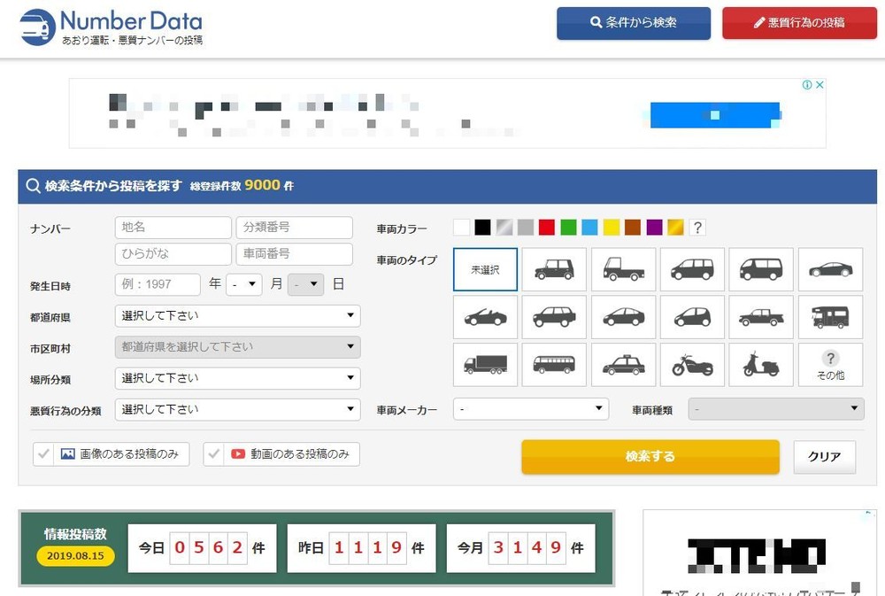This screenshot has width=885, height=596.
Task: Choose the taxi vehicle type icon
Action: [623, 365]
